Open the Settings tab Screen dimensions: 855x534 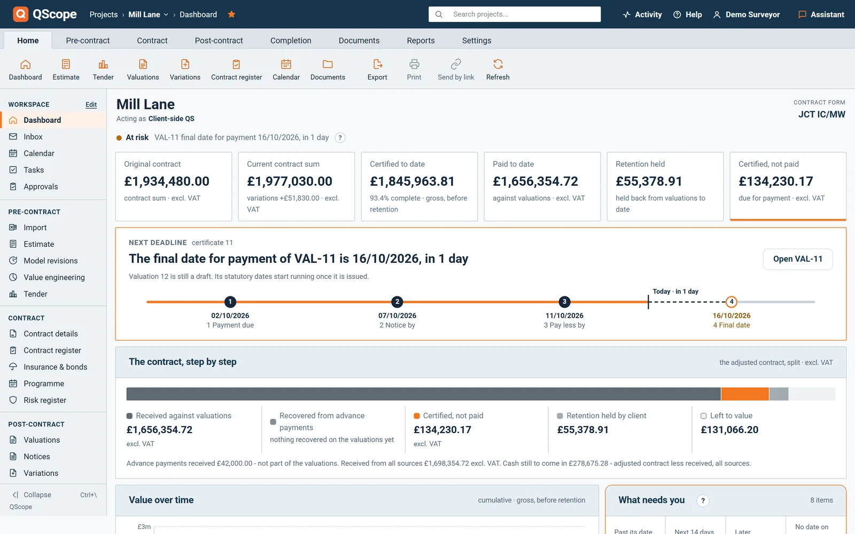tap(477, 41)
